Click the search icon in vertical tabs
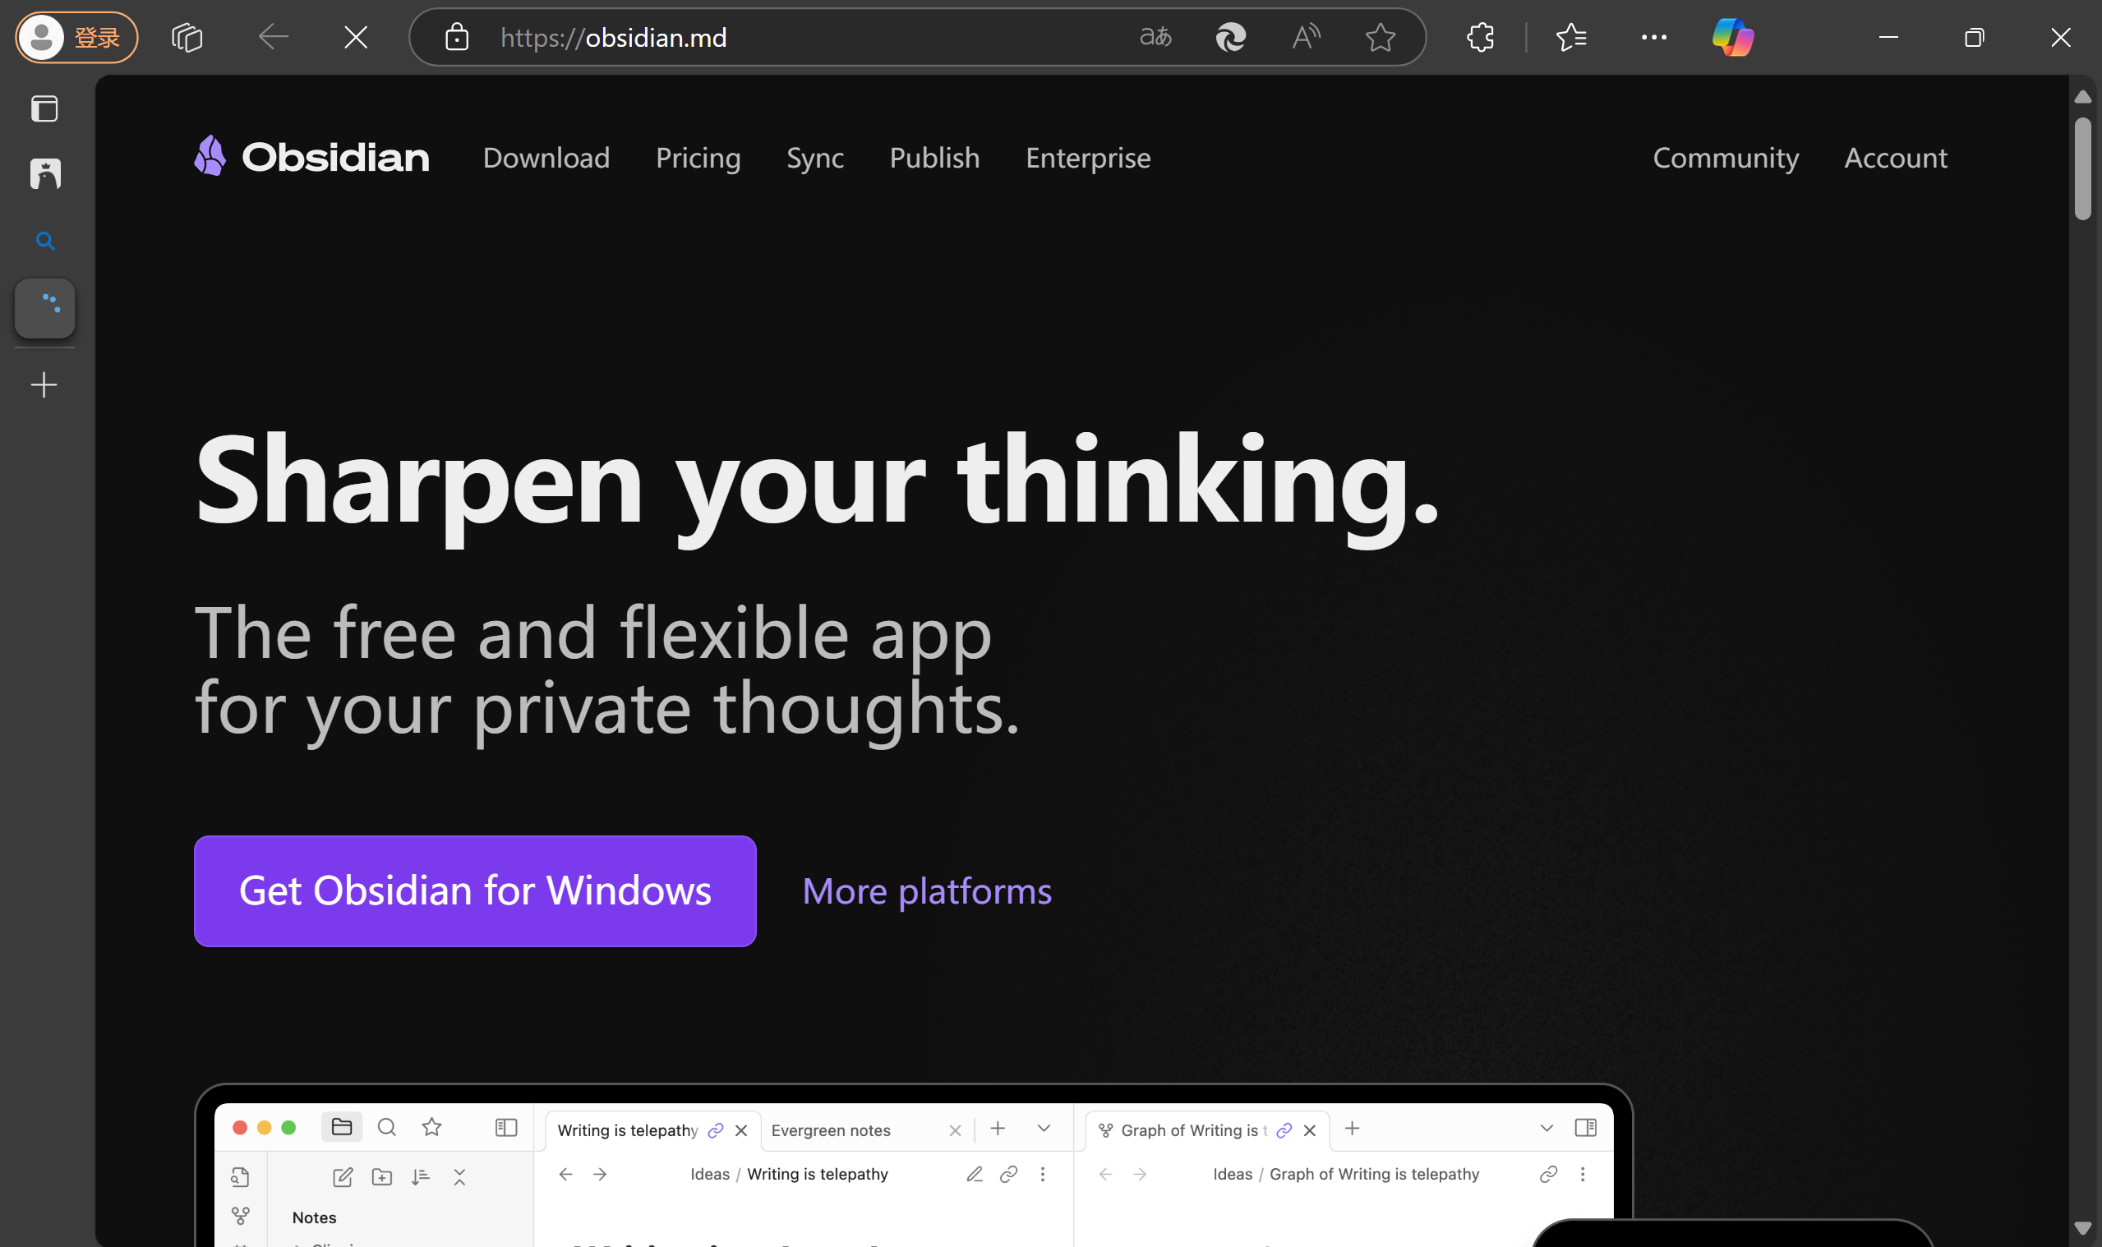The image size is (2102, 1247). point(45,242)
